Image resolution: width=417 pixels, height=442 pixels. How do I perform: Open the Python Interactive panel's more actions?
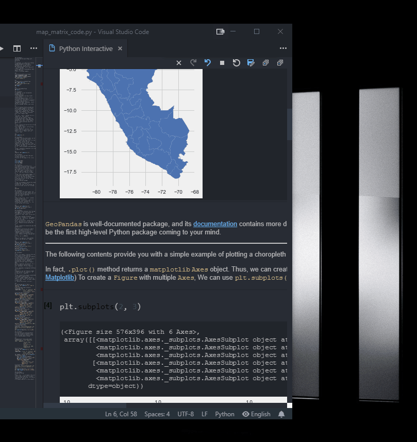coord(283,48)
